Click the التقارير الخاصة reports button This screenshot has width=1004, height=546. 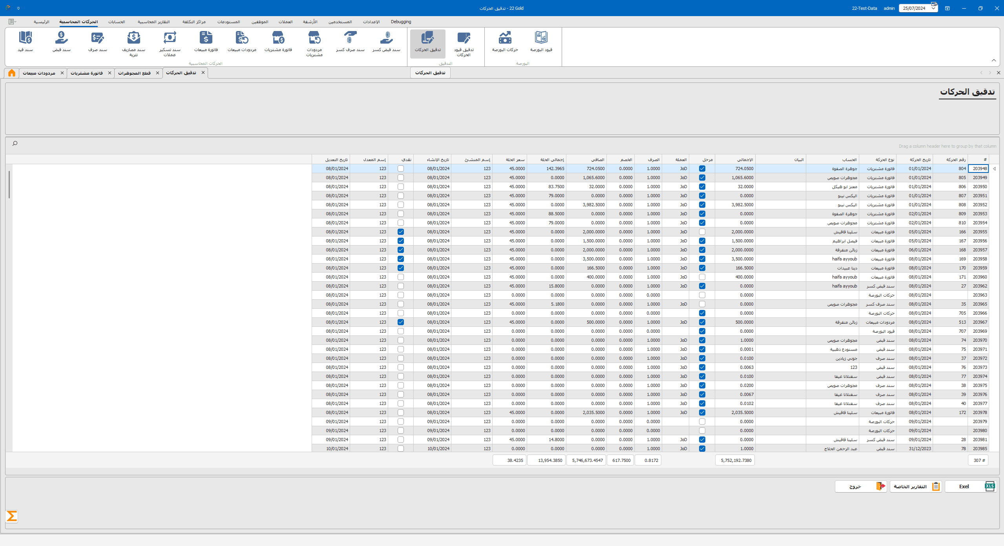(x=916, y=486)
